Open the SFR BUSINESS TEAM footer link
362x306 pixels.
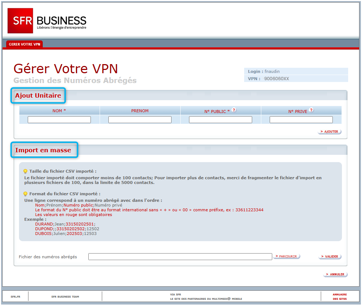coord(65,297)
